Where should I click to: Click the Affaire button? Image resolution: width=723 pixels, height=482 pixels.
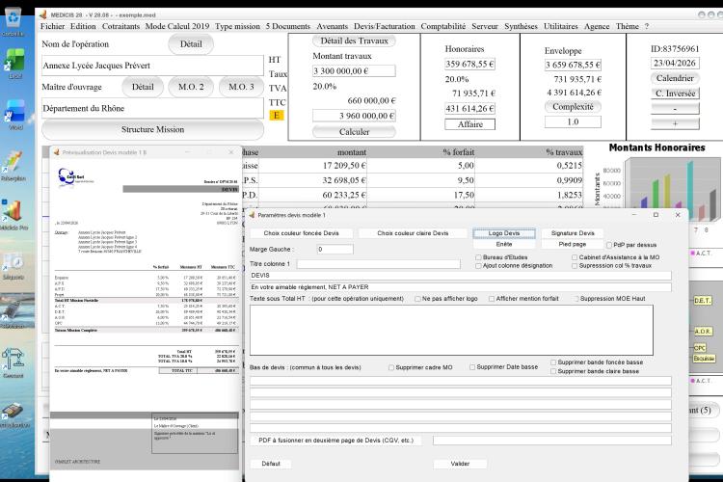pyautogui.click(x=469, y=124)
